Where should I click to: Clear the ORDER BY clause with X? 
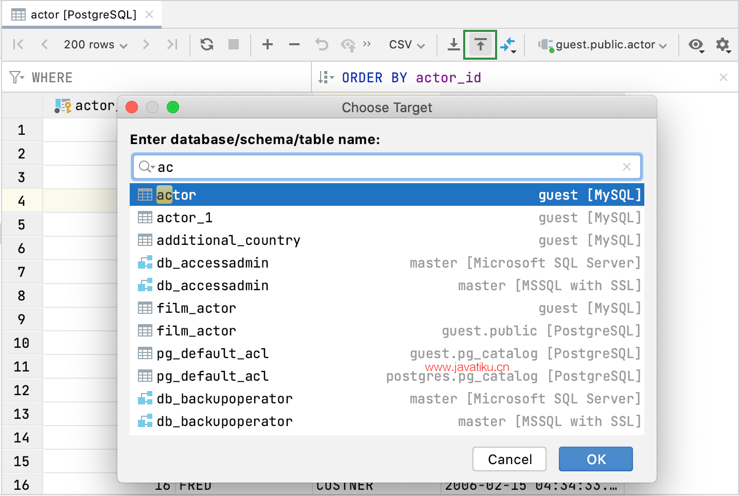pos(724,77)
